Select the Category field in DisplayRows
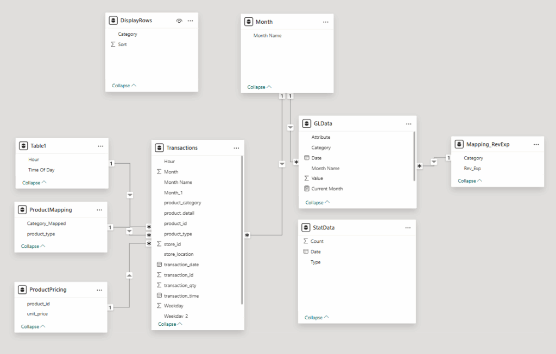Image resolution: width=556 pixels, height=354 pixels. pos(128,34)
